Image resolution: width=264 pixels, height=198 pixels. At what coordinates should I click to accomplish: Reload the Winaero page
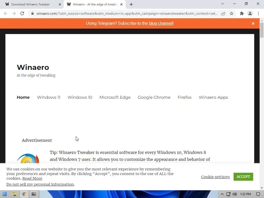tap(22, 13)
